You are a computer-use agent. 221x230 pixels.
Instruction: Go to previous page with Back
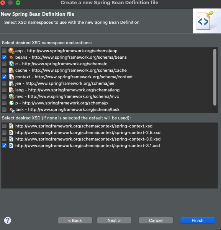(75, 220)
